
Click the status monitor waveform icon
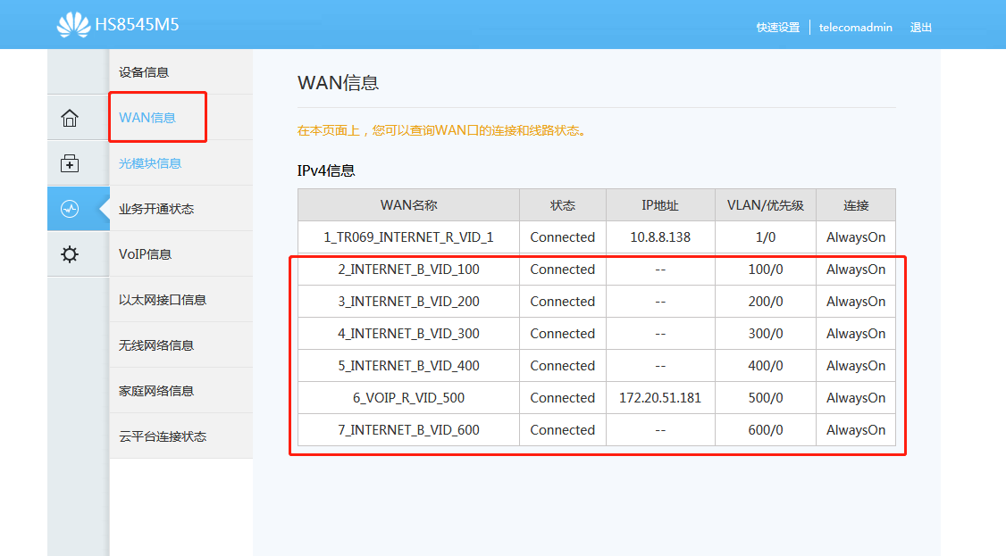(x=70, y=209)
